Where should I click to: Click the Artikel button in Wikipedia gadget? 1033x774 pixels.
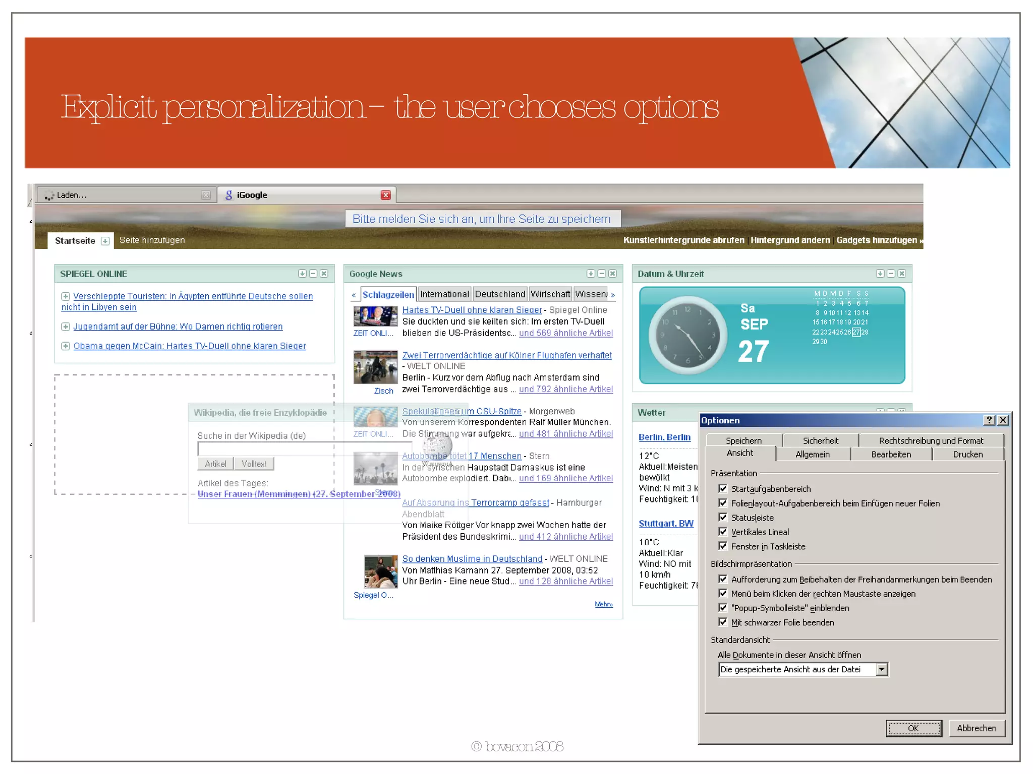pyautogui.click(x=215, y=464)
